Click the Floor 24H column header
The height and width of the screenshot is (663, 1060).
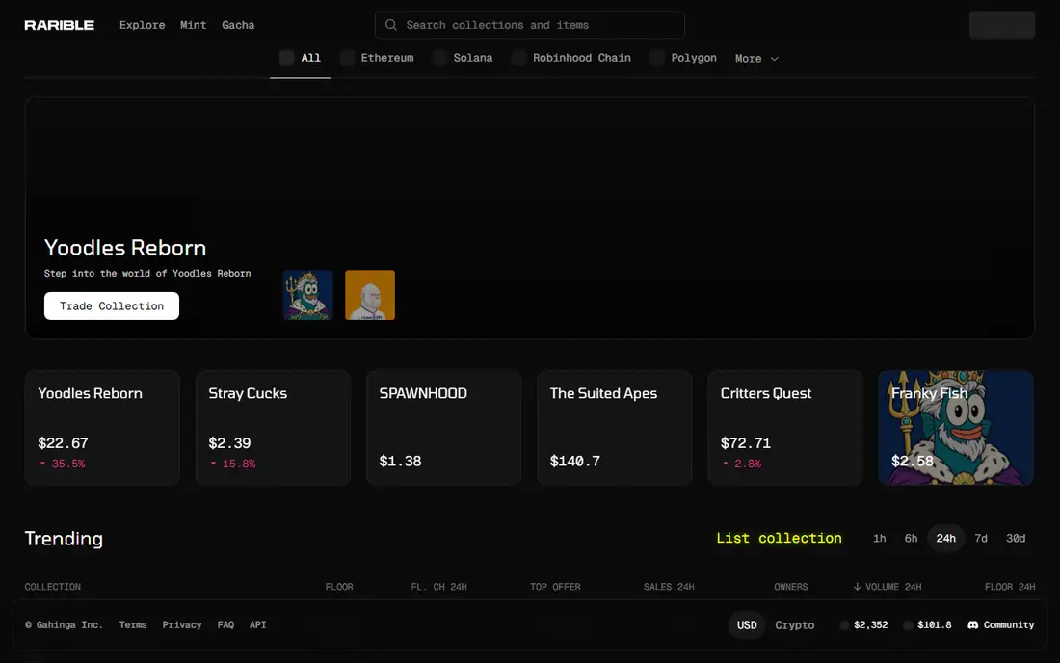click(1010, 587)
